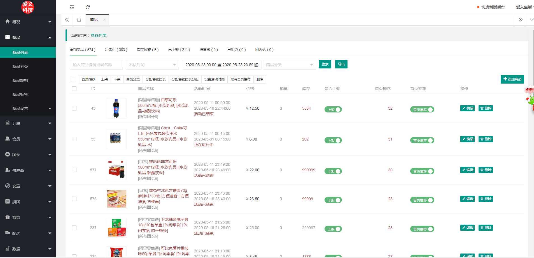Click the 导出 export button

(x=341, y=64)
